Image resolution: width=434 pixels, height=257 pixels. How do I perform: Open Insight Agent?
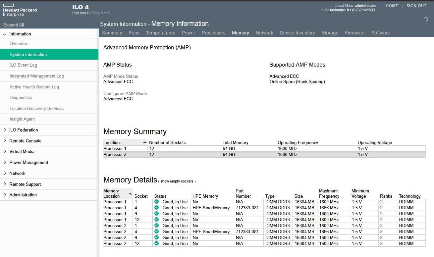(49, 119)
